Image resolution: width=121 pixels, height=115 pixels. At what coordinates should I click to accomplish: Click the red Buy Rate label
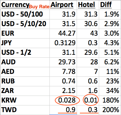click(x=40, y=7)
